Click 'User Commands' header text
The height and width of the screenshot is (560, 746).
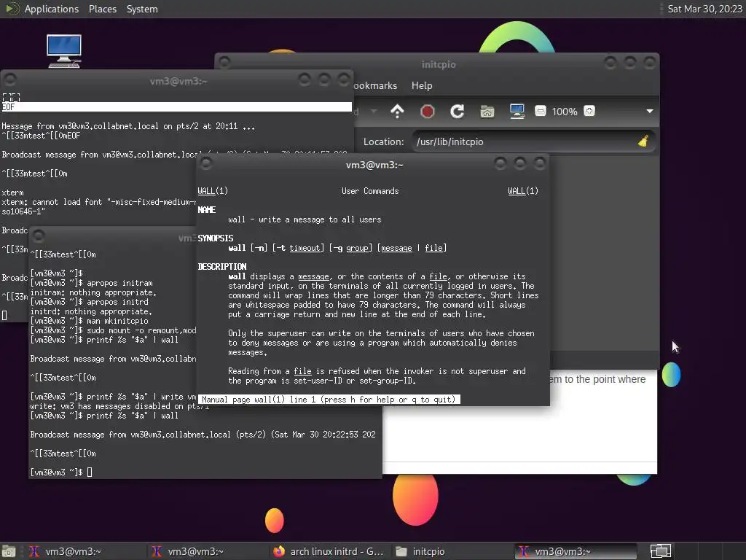tap(370, 191)
